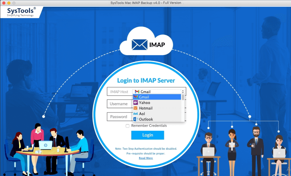Image resolution: width=291 pixels, height=176 pixels.
Task: Click the 'Remember Credentials' label text
Action: click(149, 126)
